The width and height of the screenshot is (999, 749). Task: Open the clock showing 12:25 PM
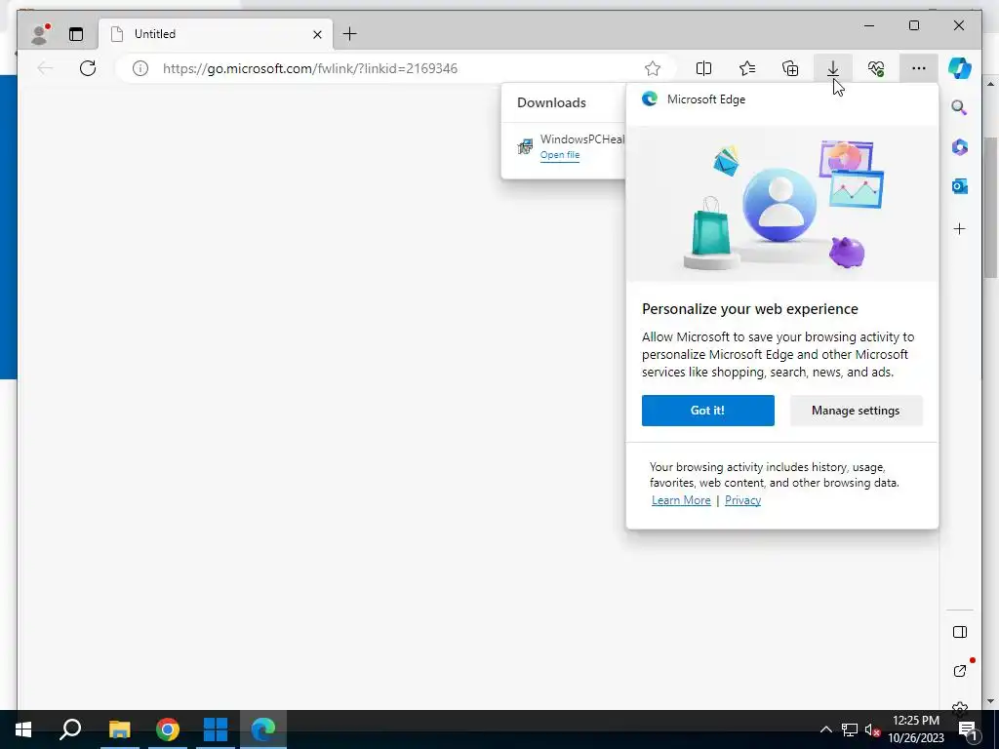[x=915, y=729]
